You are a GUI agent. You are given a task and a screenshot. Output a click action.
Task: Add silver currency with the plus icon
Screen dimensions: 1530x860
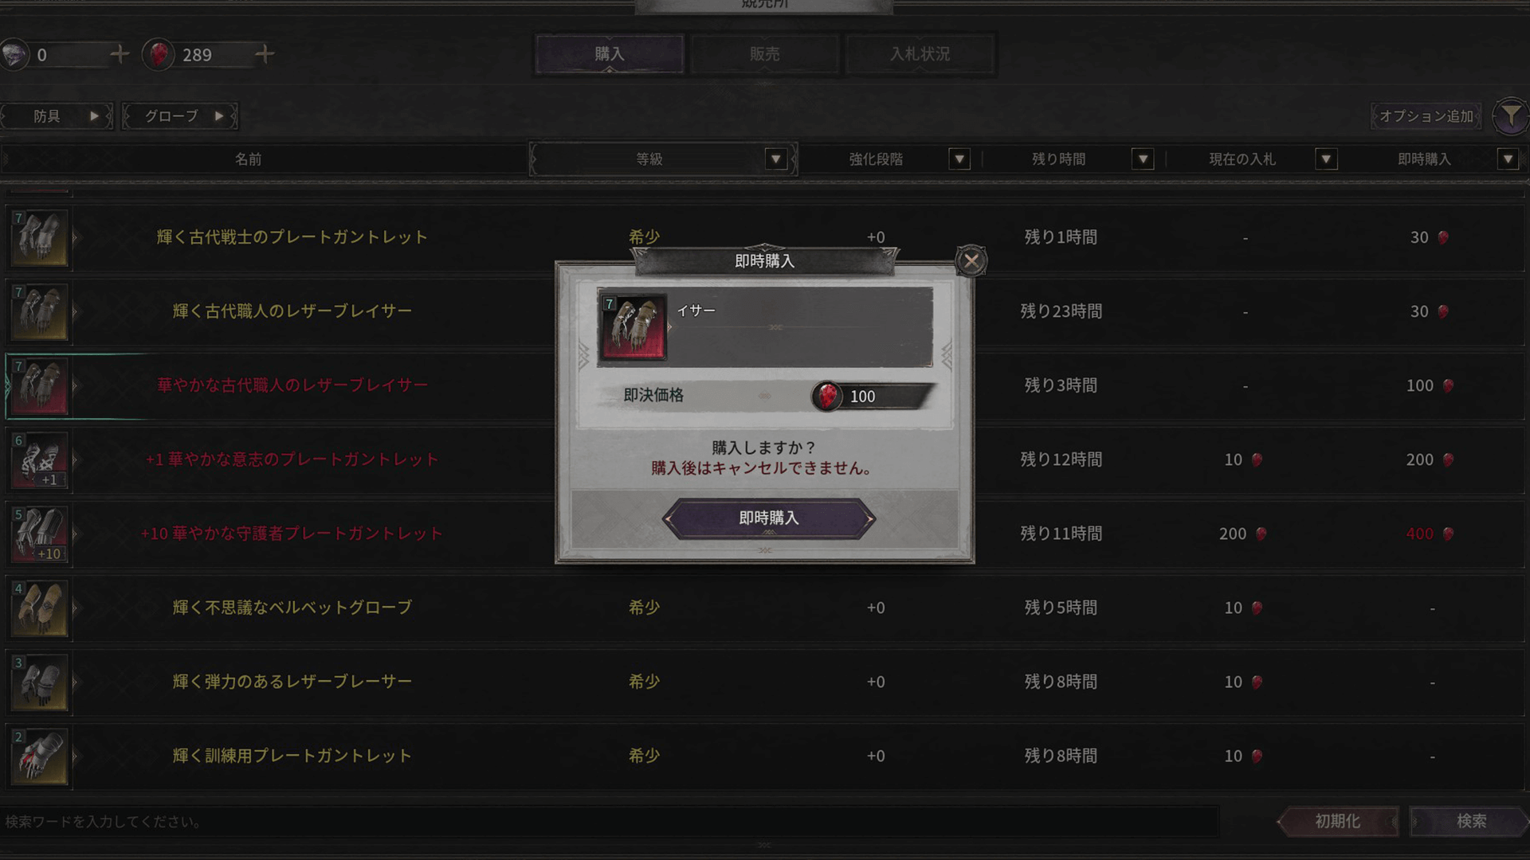(x=120, y=54)
